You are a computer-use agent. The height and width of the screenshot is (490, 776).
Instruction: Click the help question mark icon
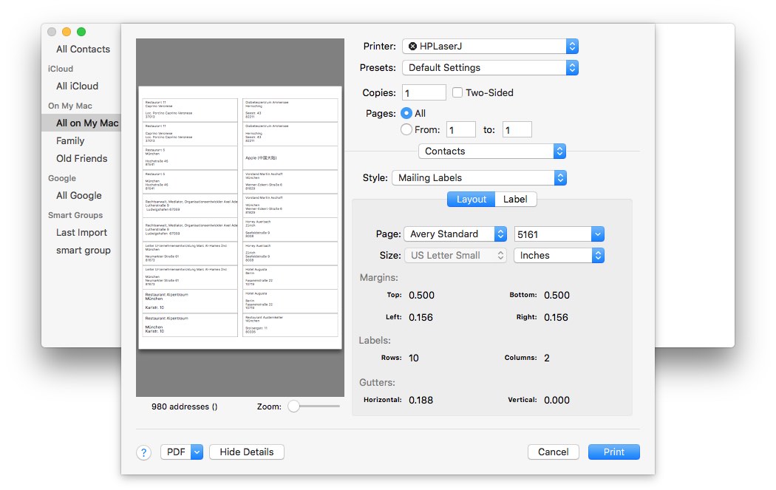(x=144, y=452)
